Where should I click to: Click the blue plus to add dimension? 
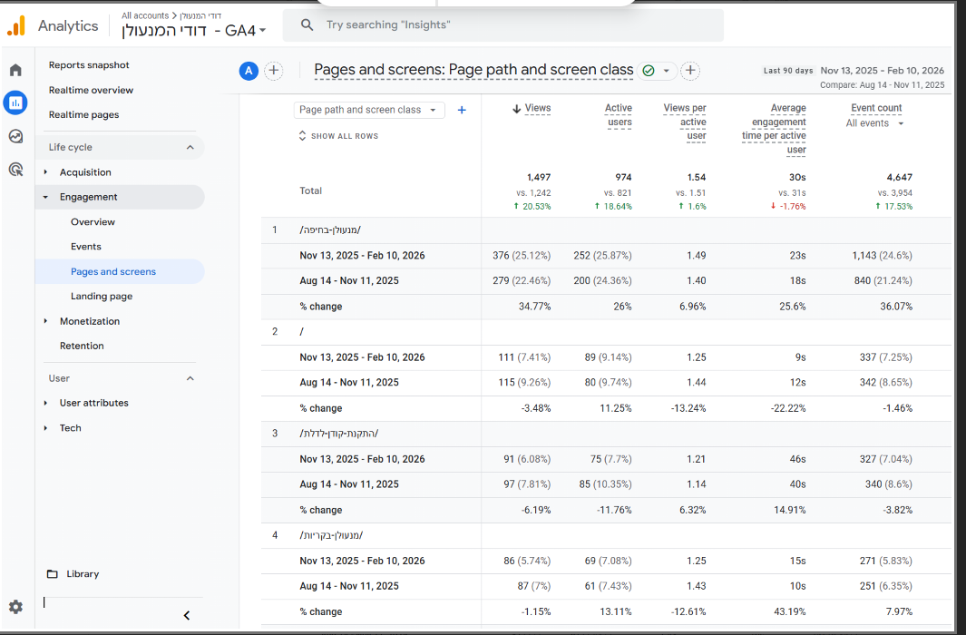[462, 110]
